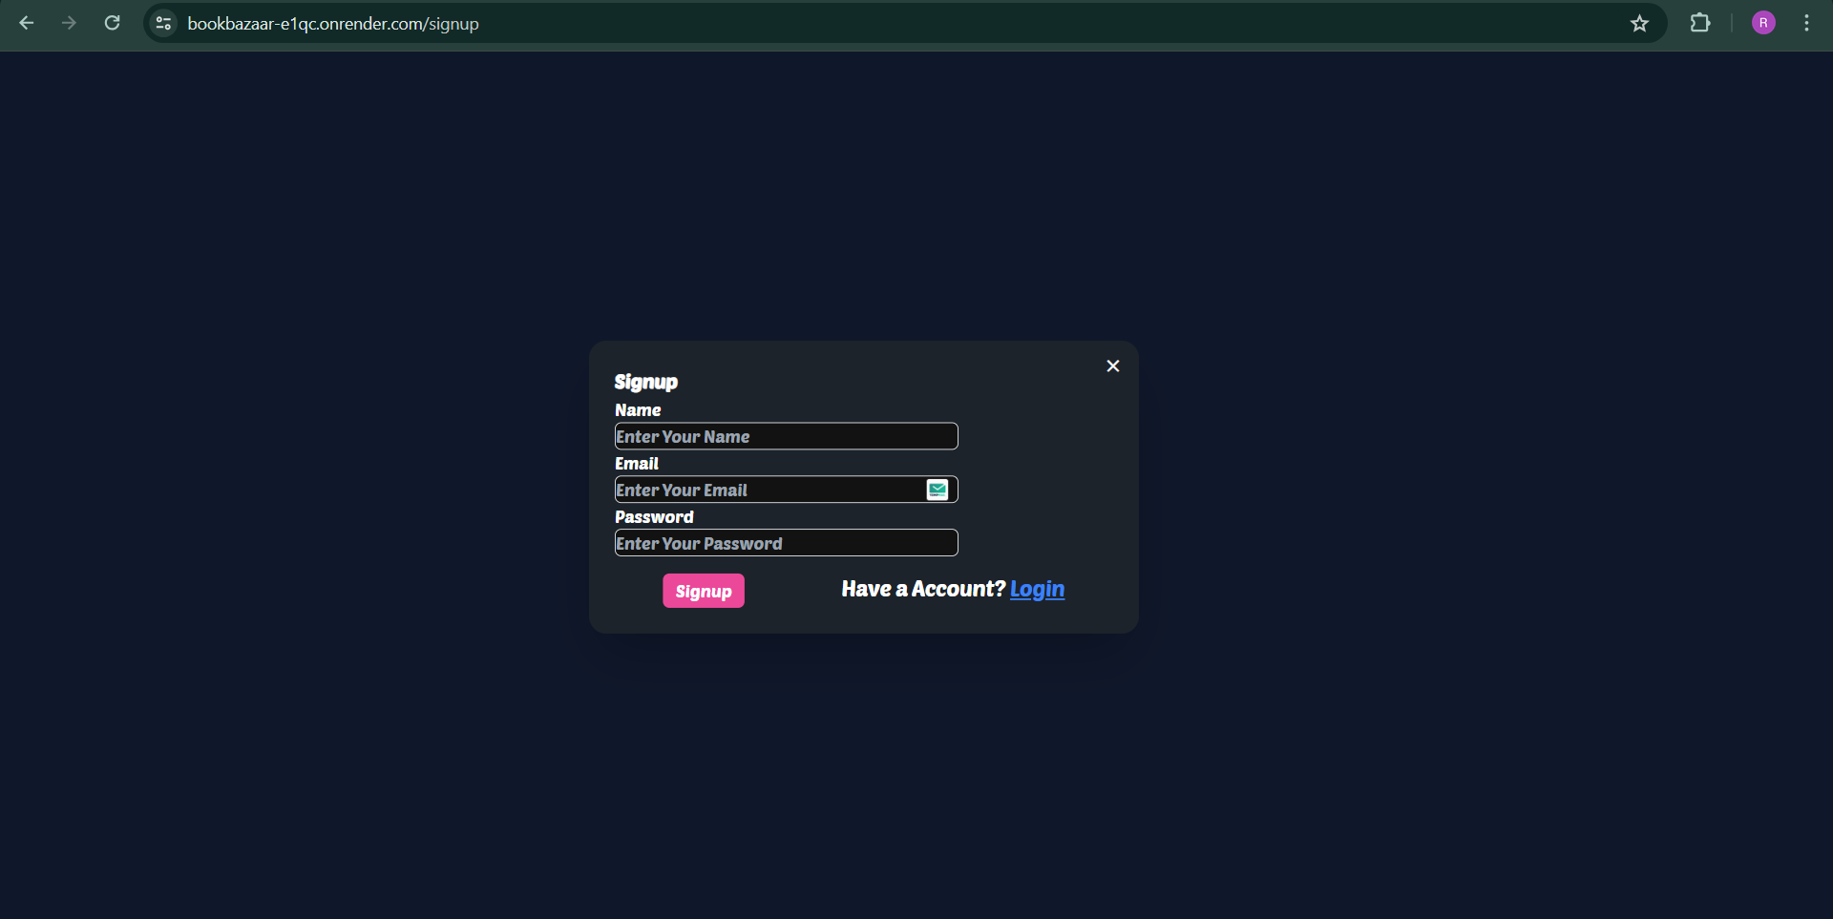
Task: Follow the Login link
Action: point(1037,590)
